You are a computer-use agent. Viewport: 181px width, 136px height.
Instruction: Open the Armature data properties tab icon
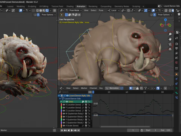point(176,88)
